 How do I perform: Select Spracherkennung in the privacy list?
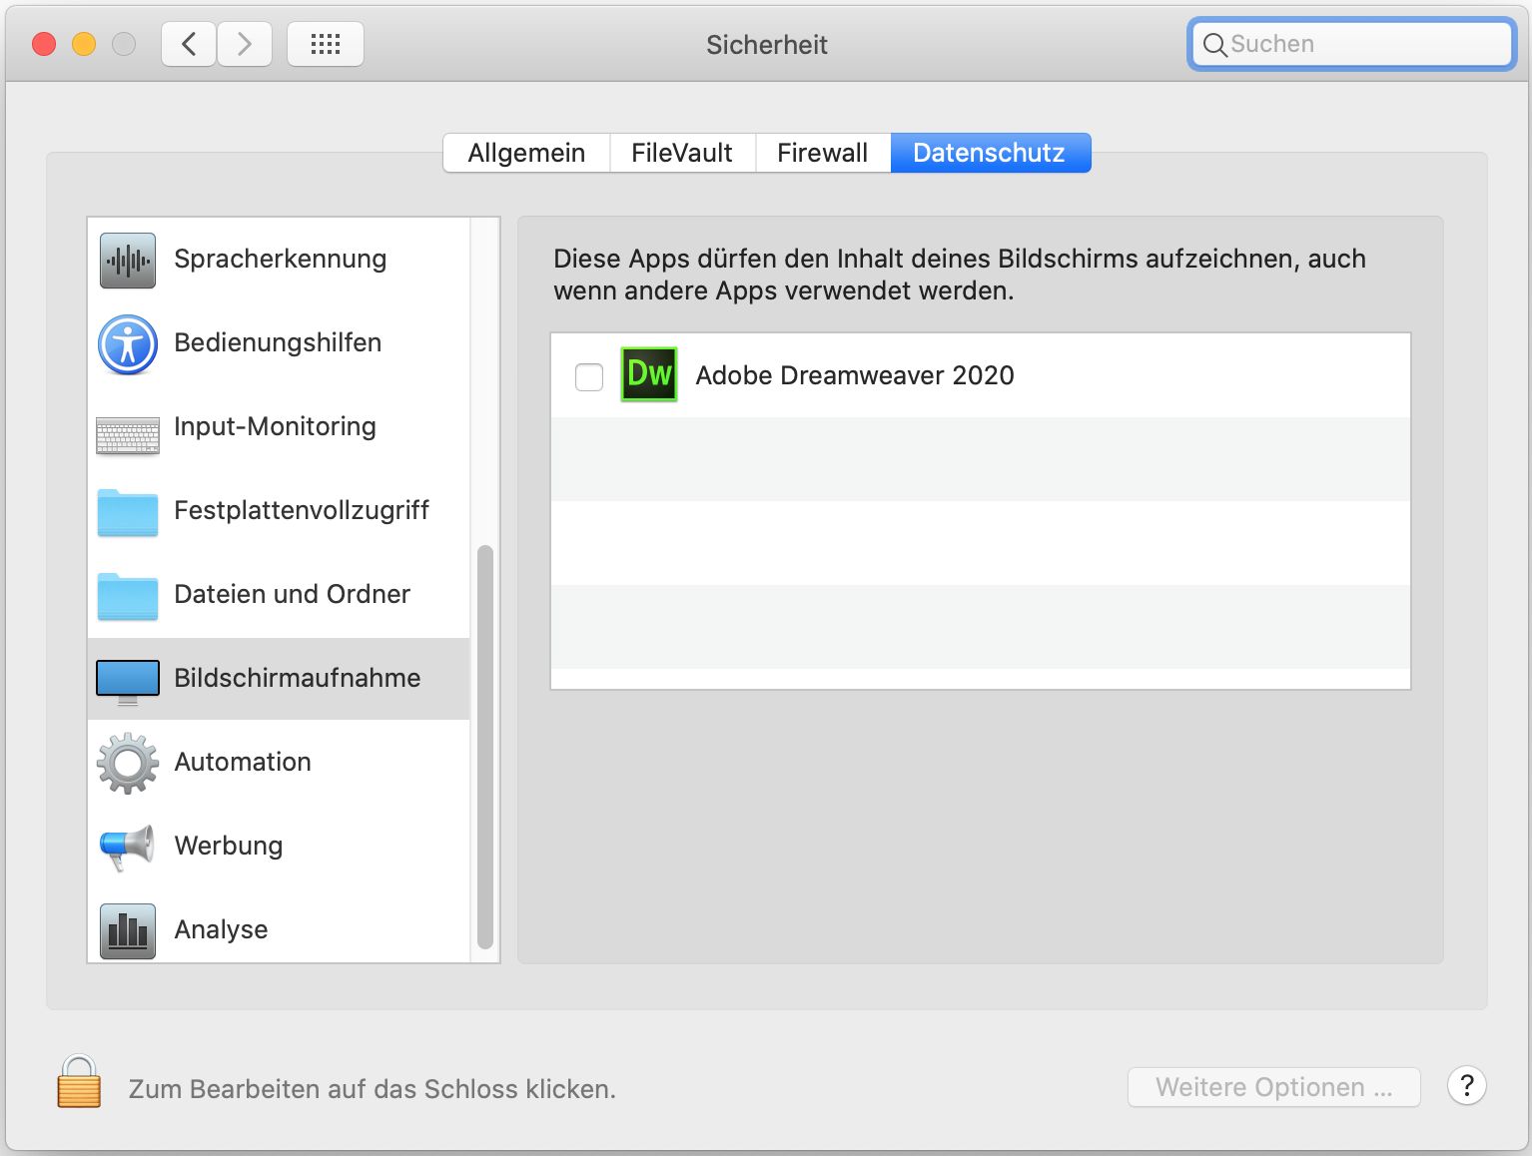[x=279, y=261]
